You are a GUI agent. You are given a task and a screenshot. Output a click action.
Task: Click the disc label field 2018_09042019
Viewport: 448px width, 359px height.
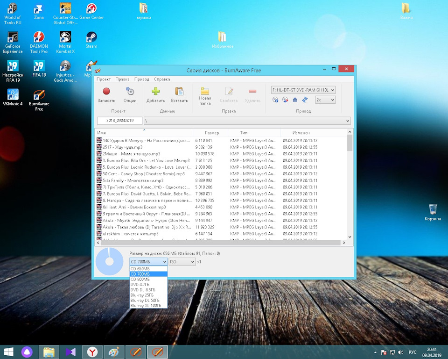click(120, 121)
